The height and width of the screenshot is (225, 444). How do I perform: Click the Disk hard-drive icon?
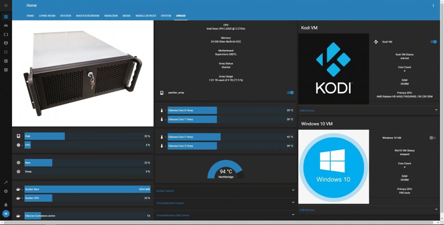[x=18, y=136]
